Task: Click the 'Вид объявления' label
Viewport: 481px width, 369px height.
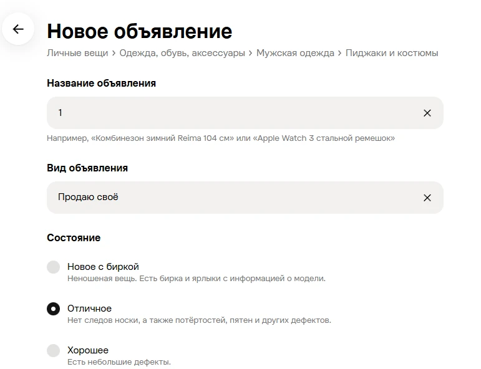Action: tap(87, 168)
